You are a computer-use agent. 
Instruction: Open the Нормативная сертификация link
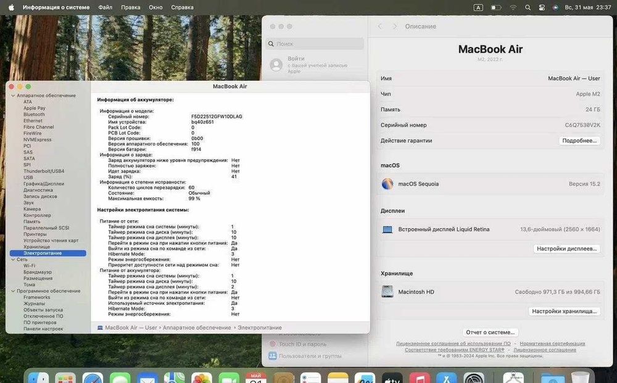coord(552,344)
